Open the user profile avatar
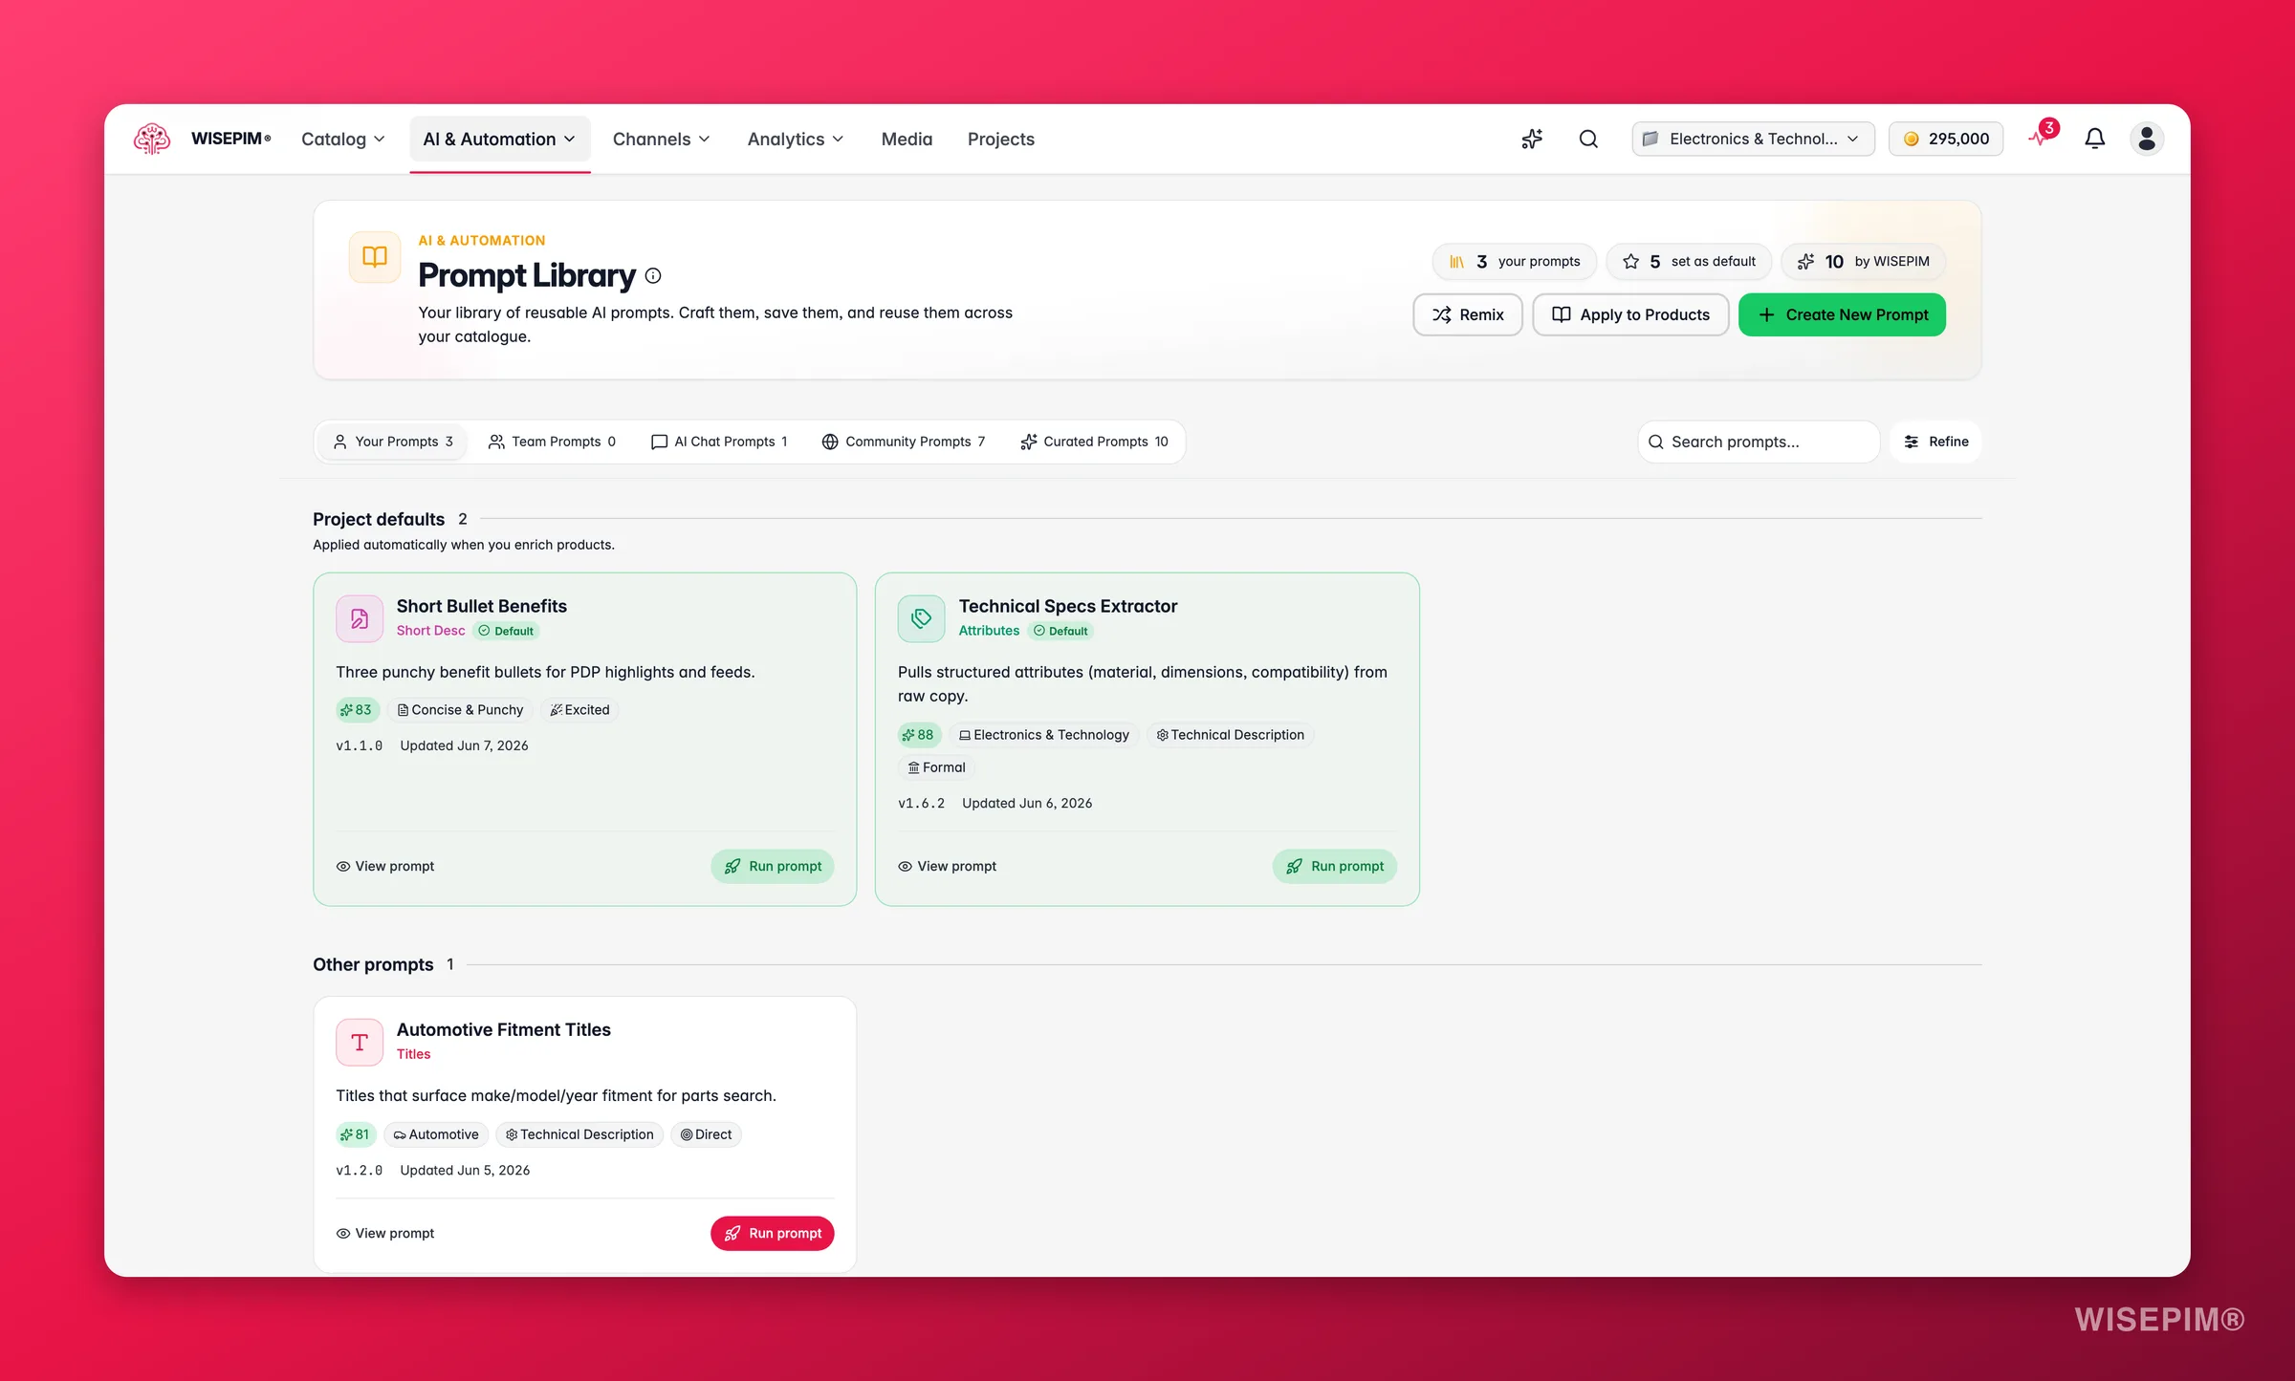This screenshot has height=1381, width=2295. pyautogui.click(x=2147, y=139)
